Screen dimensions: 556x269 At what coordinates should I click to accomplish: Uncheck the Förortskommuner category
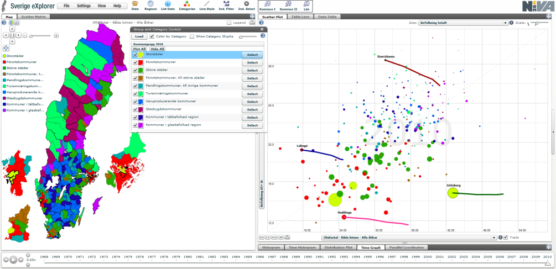tap(135, 62)
